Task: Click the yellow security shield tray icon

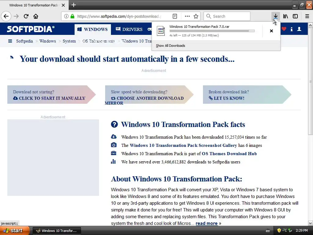Action: click(279, 230)
